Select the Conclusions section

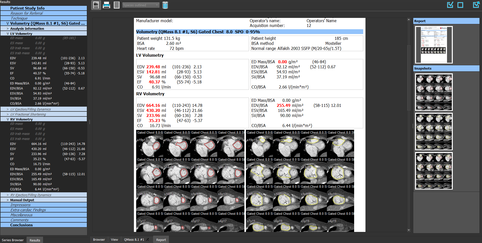click(21, 225)
